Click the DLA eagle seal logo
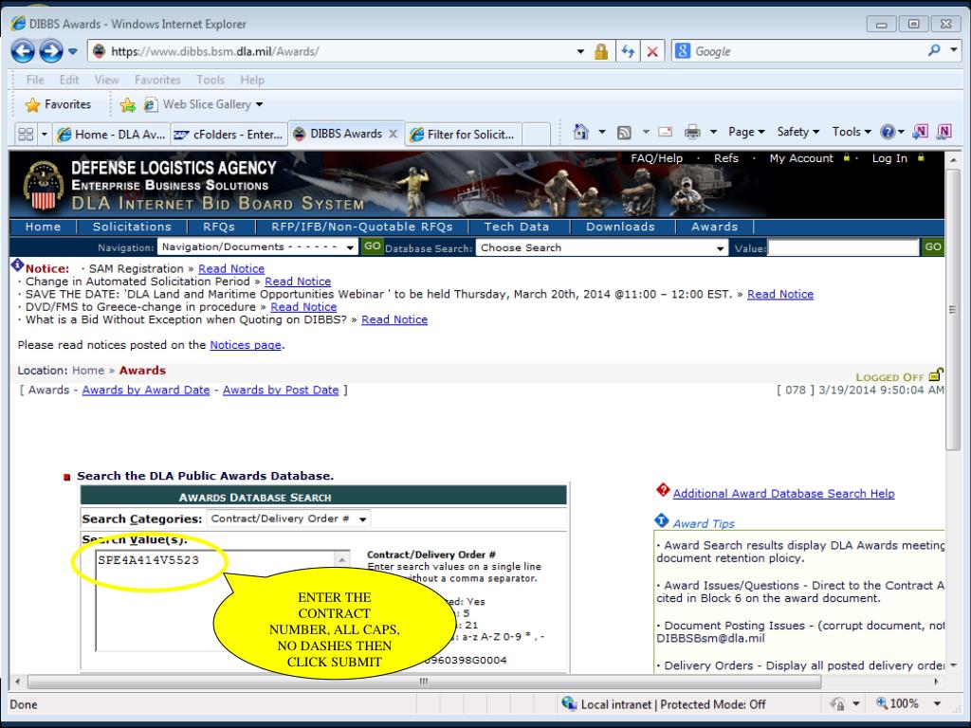971x728 pixels. pyautogui.click(x=44, y=185)
